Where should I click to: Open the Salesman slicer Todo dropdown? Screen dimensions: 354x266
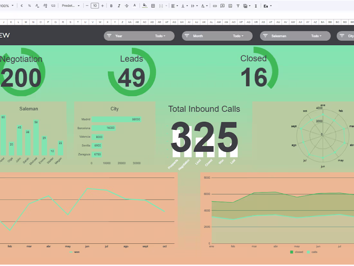[x=316, y=36]
